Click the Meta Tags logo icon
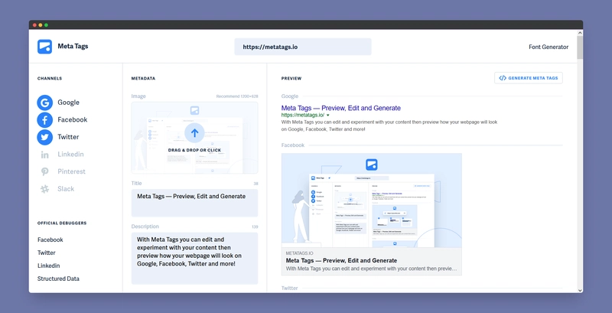The height and width of the screenshot is (313, 612). [x=44, y=47]
